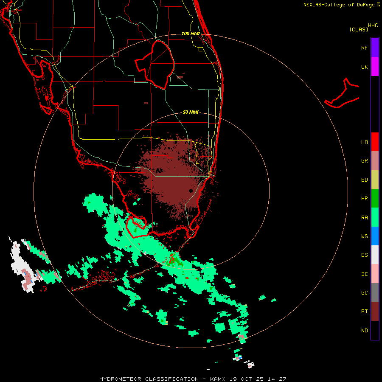Click the UK legend label

click(364, 67)
